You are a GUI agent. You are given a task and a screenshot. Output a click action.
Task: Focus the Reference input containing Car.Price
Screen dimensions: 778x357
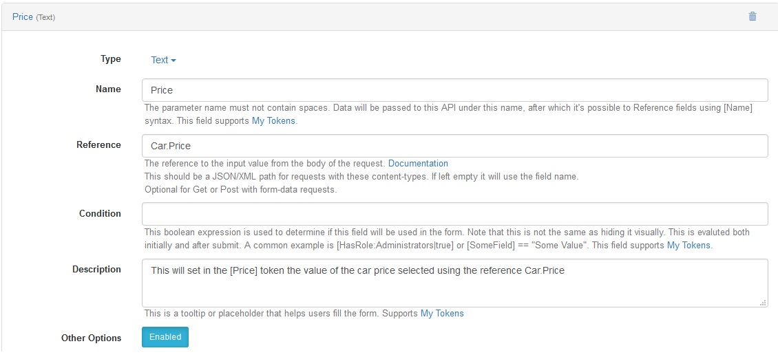point(455,146)
